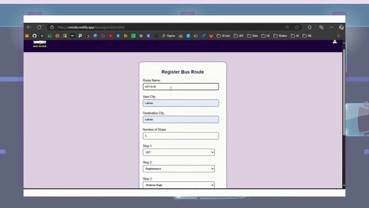Open the browser extension icon beside menu
369x208 pixels.
[x=321, y=27]
